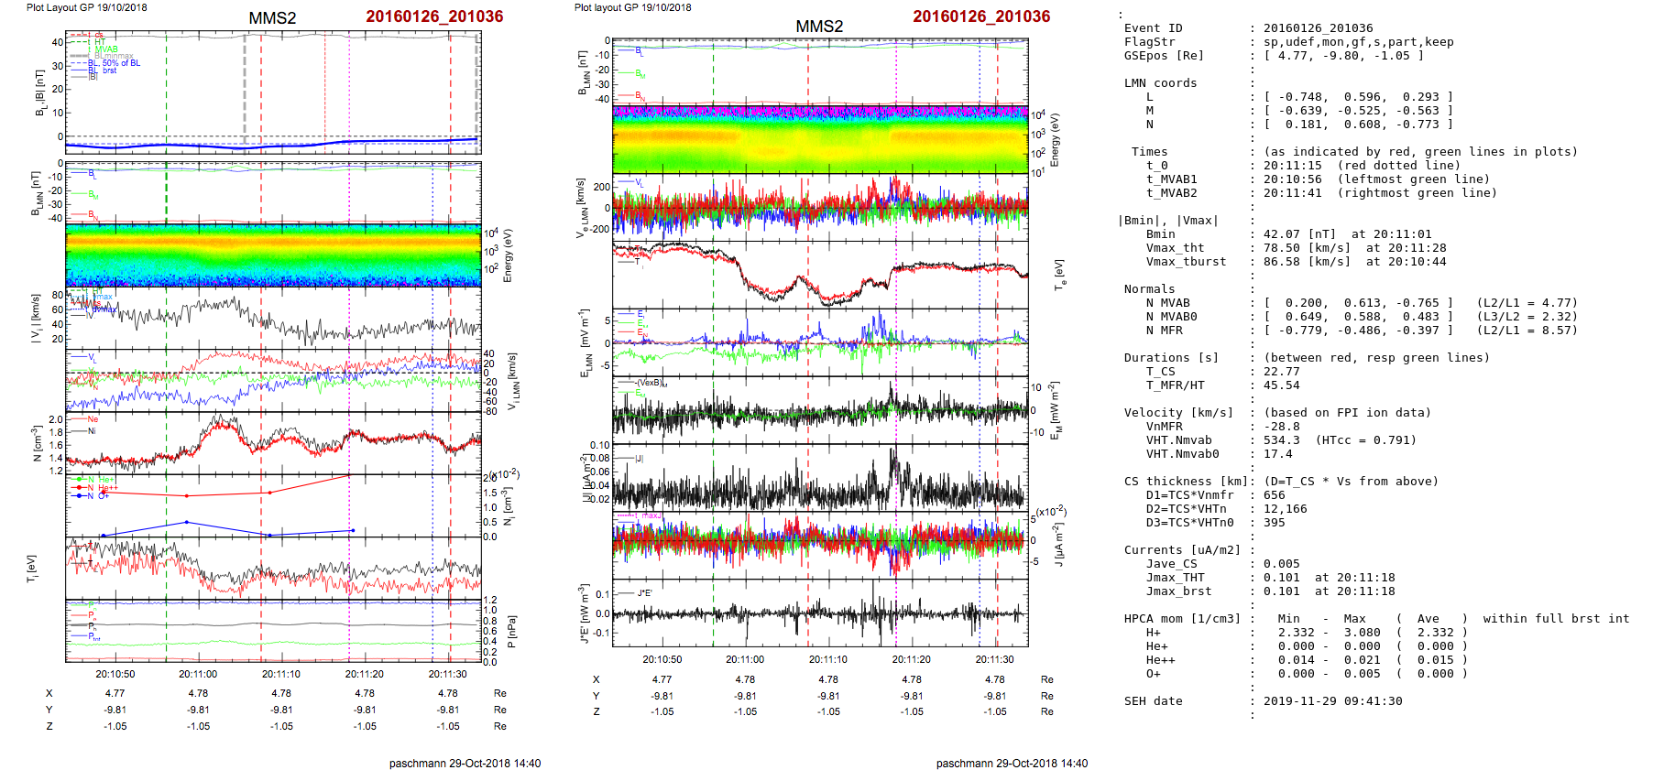Screen dimensions: 1653x770
Task: Click the ion velocity |Vi| [km/s] panel
Action: coord(273,317)
